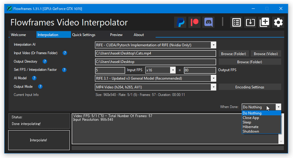Image resolution: width=293 pixels, height=158 pixels.
Task: Click the download/updater icon
Action: 250,22
